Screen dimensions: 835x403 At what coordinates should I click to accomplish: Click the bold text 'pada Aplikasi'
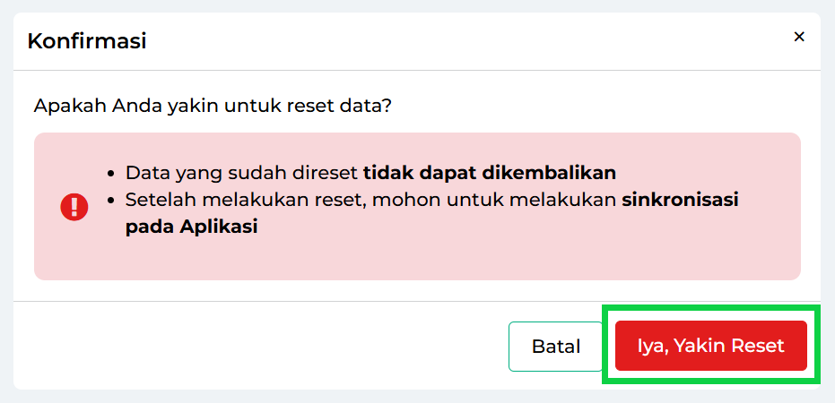pyautogui.click(x=191, y=227)
